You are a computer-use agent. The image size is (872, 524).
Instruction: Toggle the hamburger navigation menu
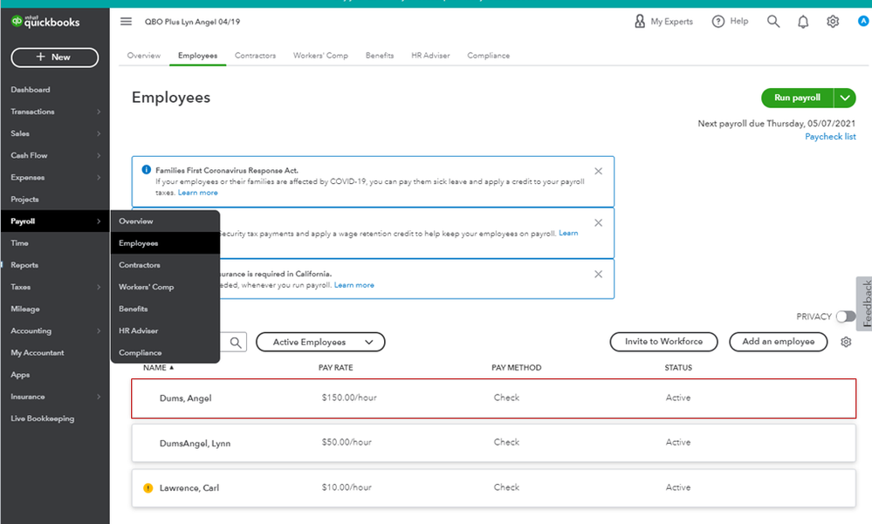tap(127, 22)
